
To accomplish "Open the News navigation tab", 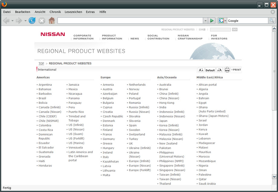I will click(x=135, y=38).
